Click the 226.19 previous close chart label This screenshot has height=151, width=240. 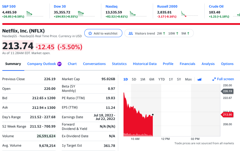tap(227, 91)
